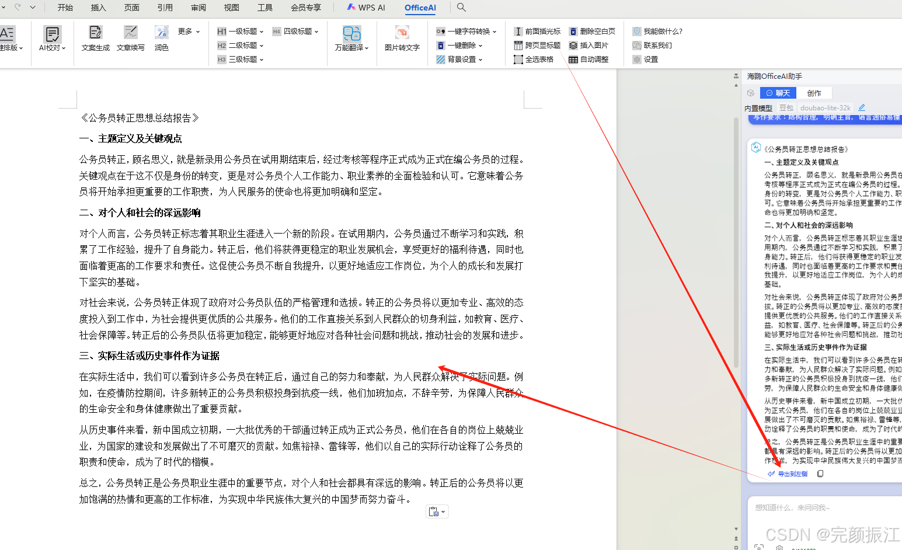Click 联系我们 contact us item
Image resolution: width=902 pixels, height=550 pixels.
click(652, 46)
